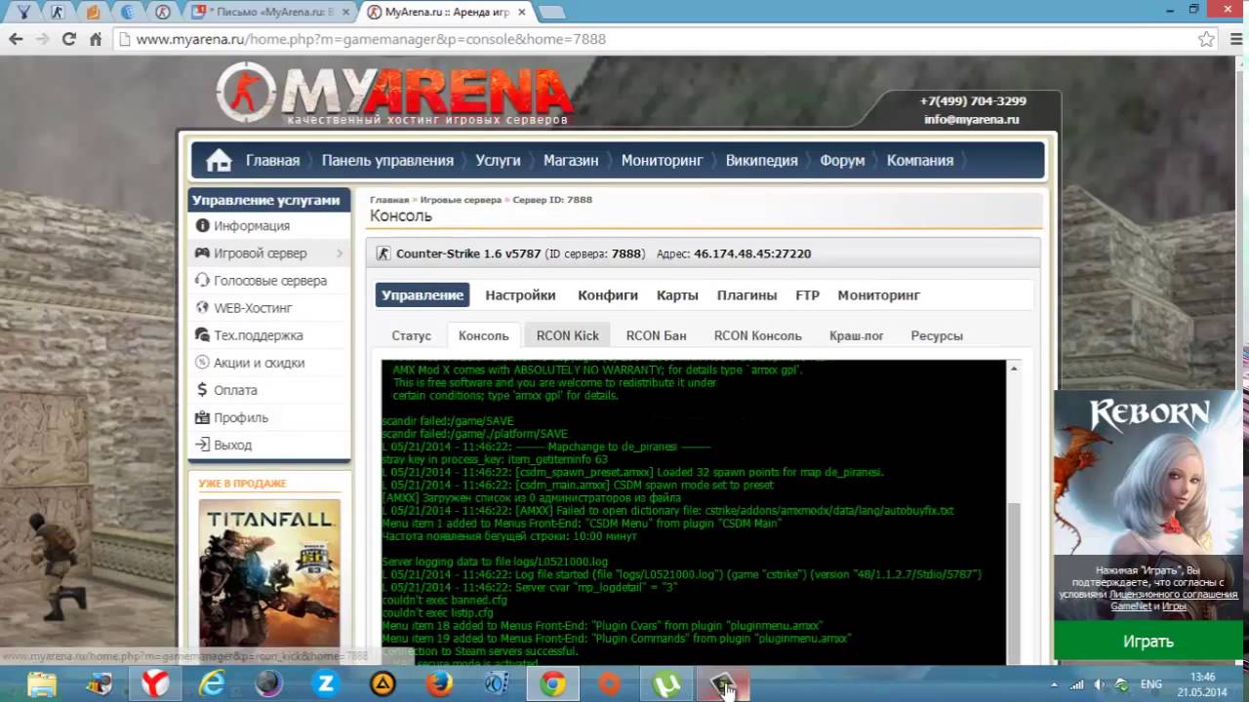Open the Управление section
Image resolution: width=1249 pixels, height=702 pixels.
(423, 294)
